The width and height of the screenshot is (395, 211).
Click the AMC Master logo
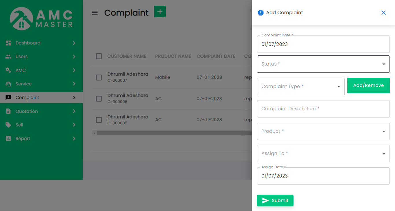point(41,18)
